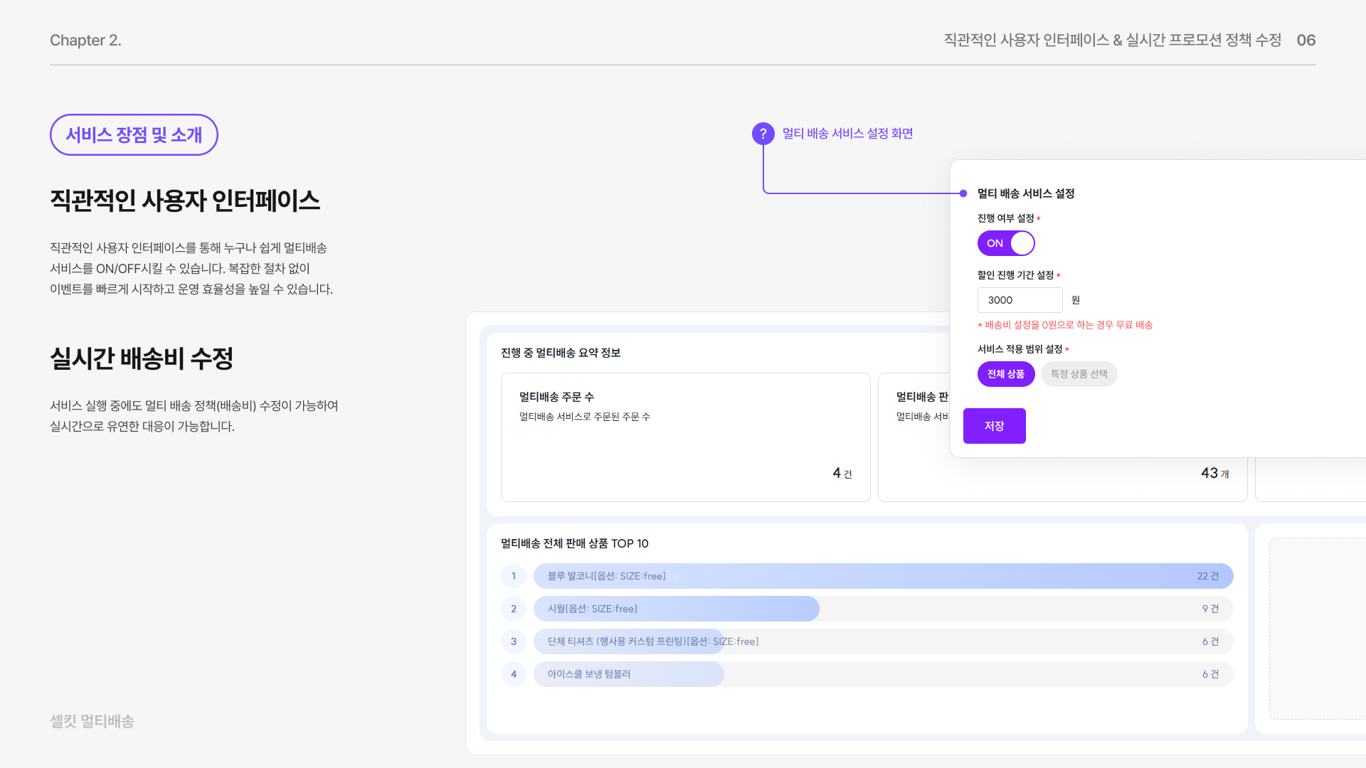
Task: Click the 멀티배송 주문 수 summary card
Action: tap(685, 437)
